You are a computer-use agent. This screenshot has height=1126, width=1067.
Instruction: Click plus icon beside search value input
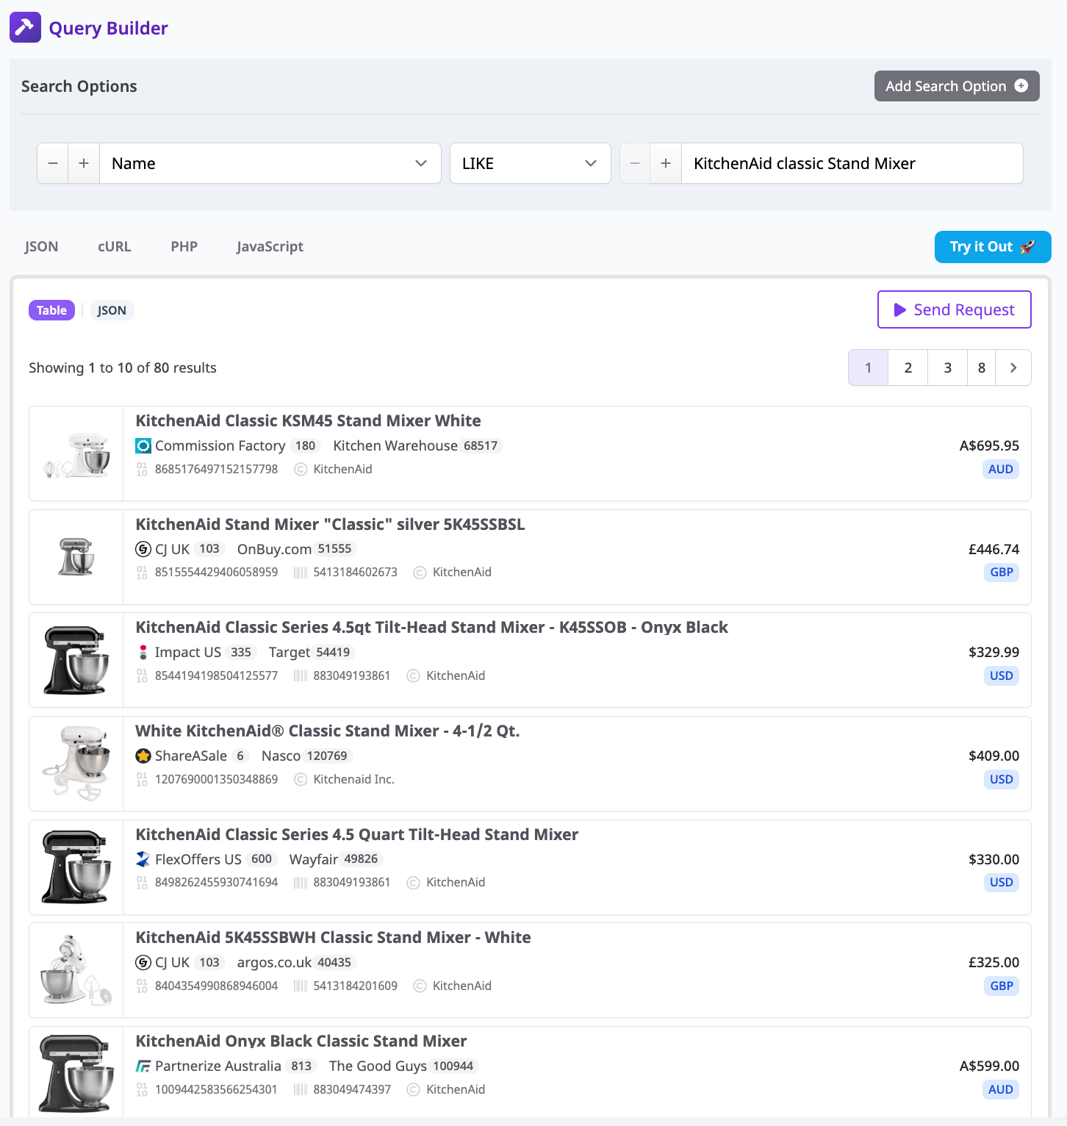coord(666,163)
